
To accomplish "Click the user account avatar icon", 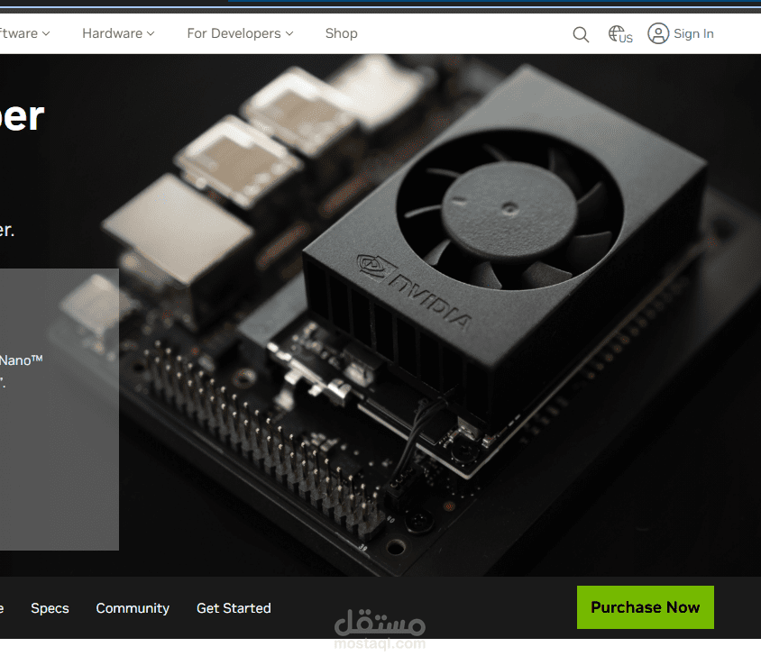I will click(x=658, y=33).
